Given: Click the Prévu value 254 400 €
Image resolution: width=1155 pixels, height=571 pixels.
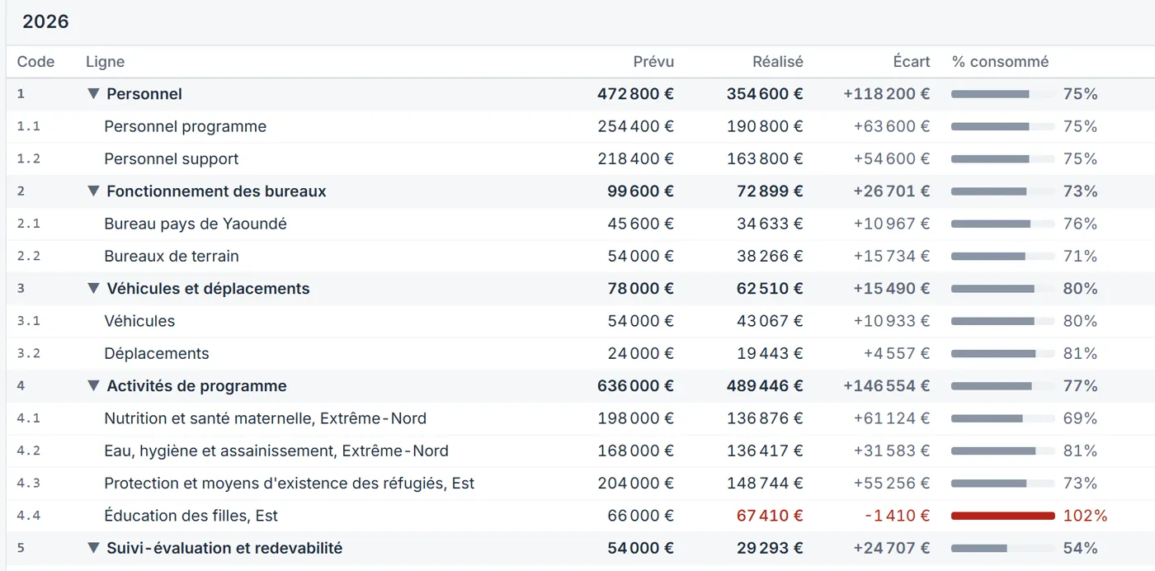Looking at the screenshot, I should 636,126.
